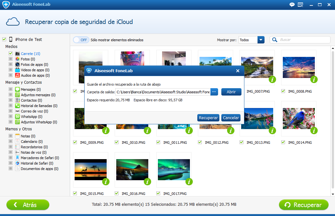Select the WhatsApp green icon

tap(17, 117)
